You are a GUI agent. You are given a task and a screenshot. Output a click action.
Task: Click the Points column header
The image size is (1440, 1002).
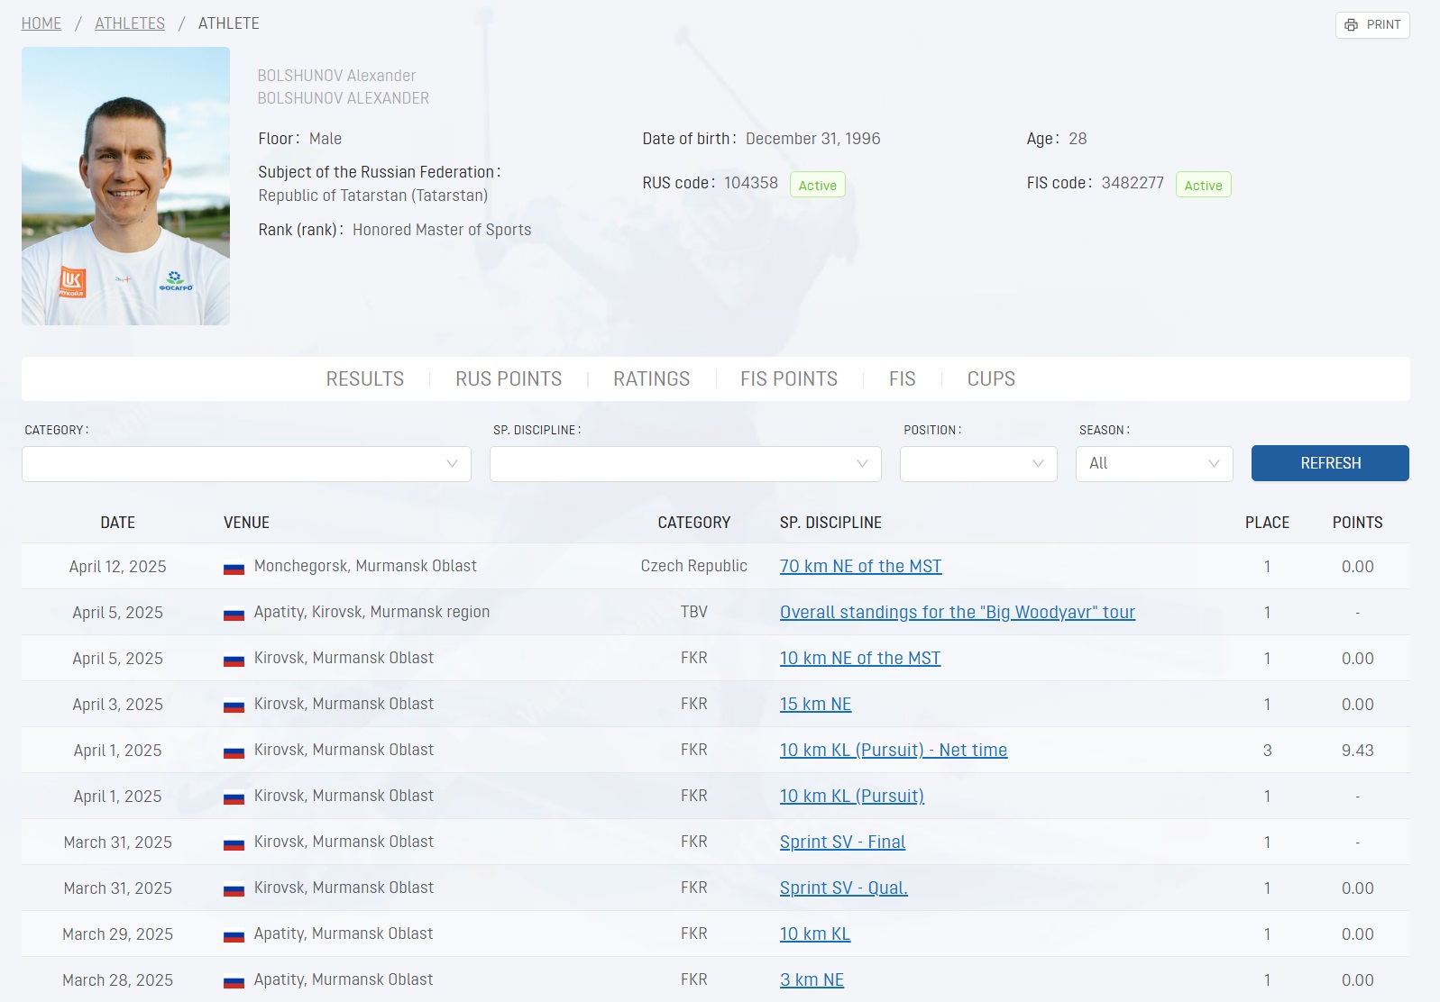point(1357,523)
